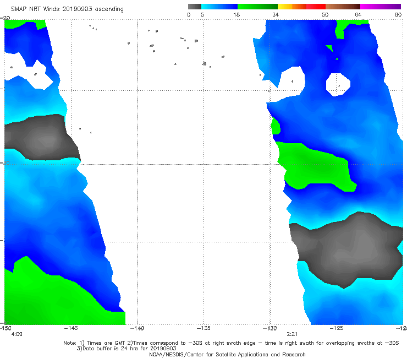
Task: Click the color bar label '64'
Action: [x=358, y=15]
